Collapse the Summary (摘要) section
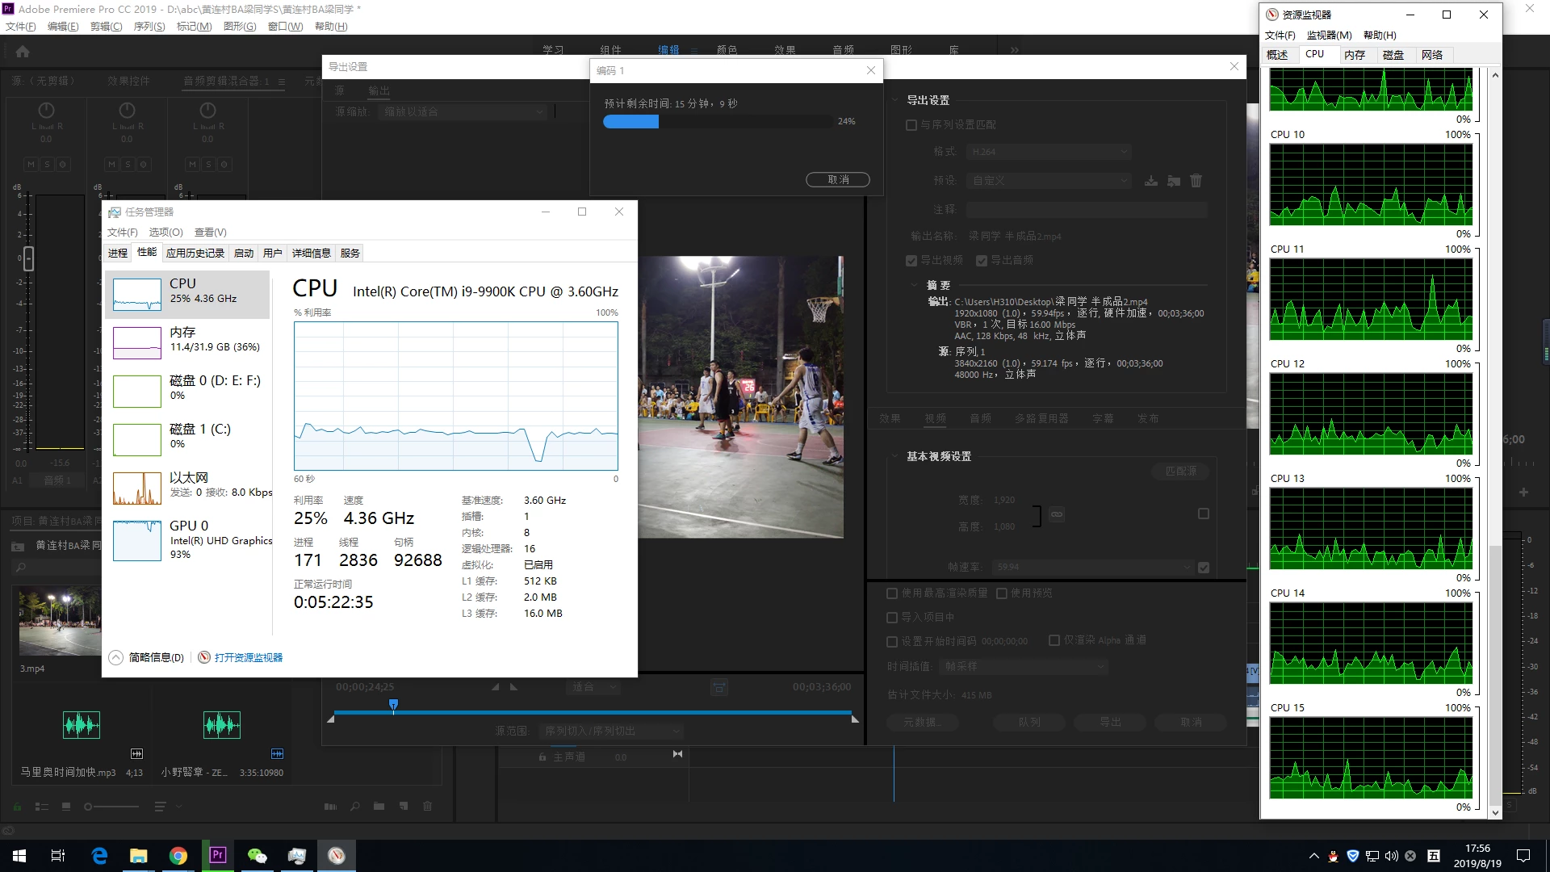This screenshot has width=1550, height=872. pos(915,285)
